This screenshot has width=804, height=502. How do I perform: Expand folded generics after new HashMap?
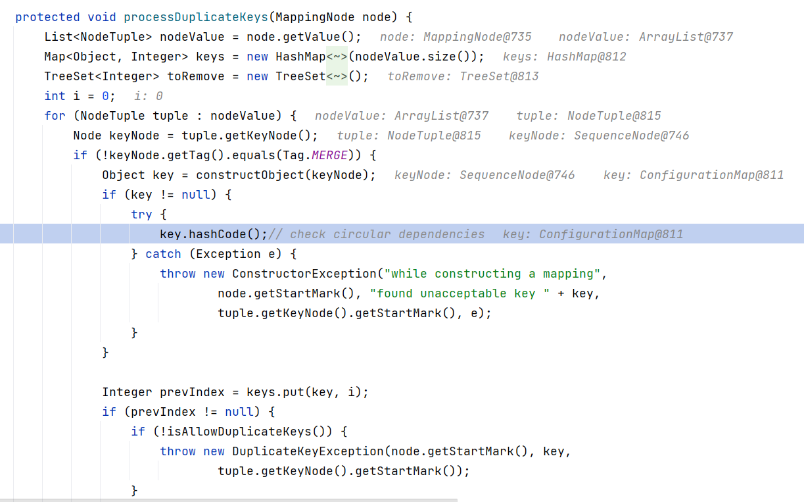[x=337, y=57]
